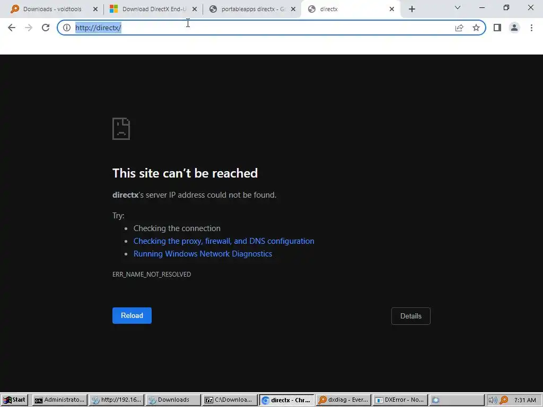Click ERR_NAME_NOT_RESOLVED error text

point(152,275)
